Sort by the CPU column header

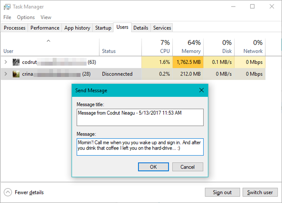click(x=157, y=47)
